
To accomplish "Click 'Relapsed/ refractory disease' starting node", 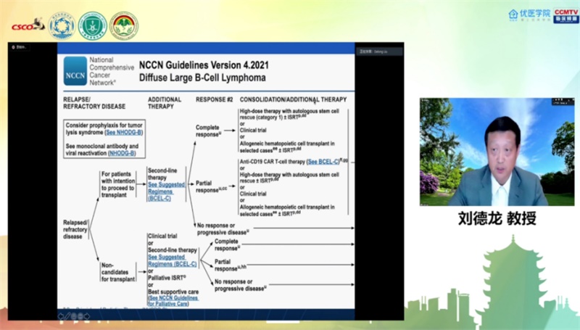I will (75, 229).
